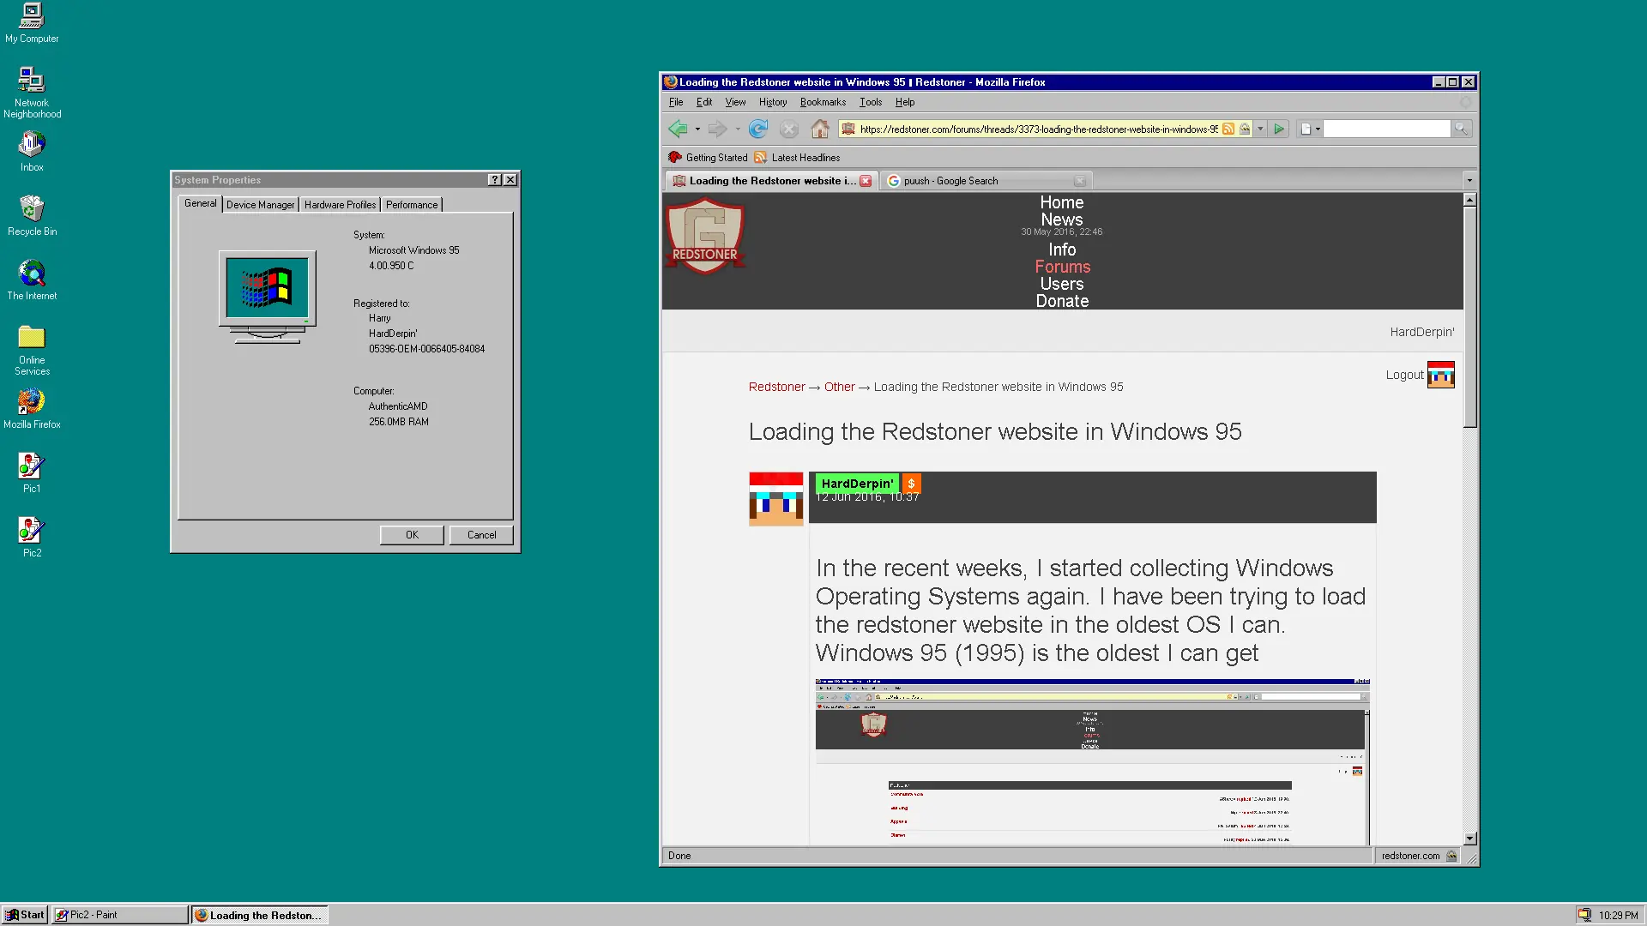The image size is (1647, 926).
Task: Open Network Neighborhood desktop icon
Action: pyautogui.click(x=32, y=81)
